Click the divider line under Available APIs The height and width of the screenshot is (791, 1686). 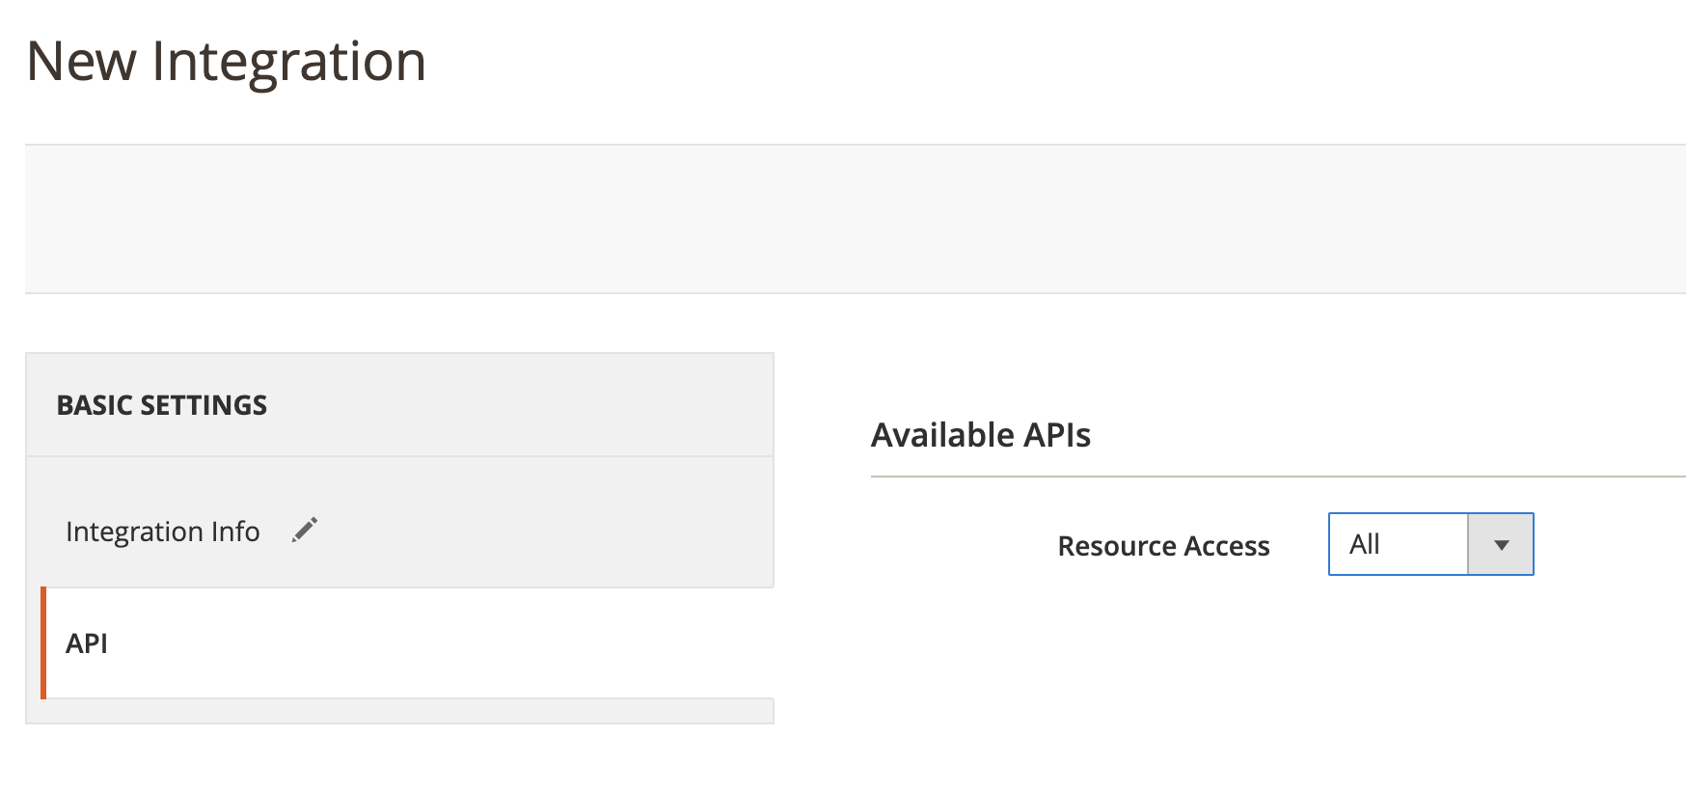click(x=1277, y=477)
